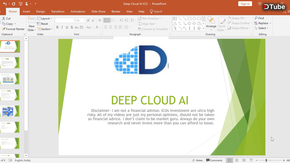Screen dimensions: 290x163
Task: Open font color dropdown arrow
Action: pyautogui.click(x=101, y=27)
